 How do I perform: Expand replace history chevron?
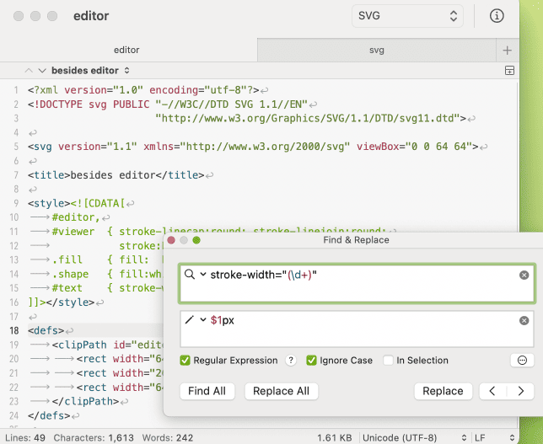[x=203, y=320]
